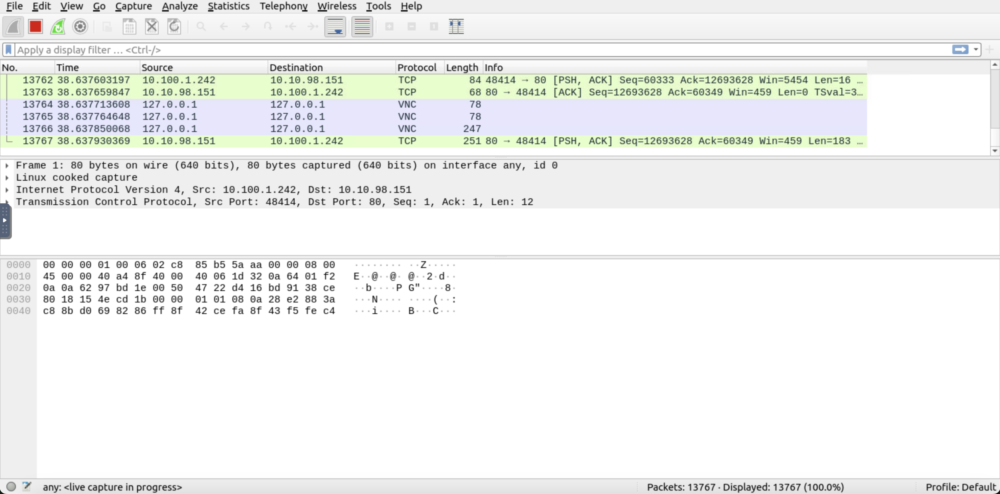
Task: Open the Wireless menu
Action: click(x=337, y=6)
